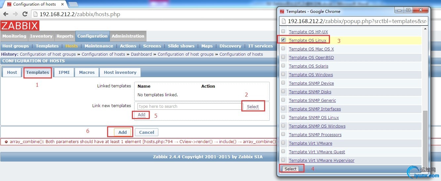The height and width of the screenshot is (181, 441).
Task: Open the Maps submenu item
Action: click(x=207, y=46)
